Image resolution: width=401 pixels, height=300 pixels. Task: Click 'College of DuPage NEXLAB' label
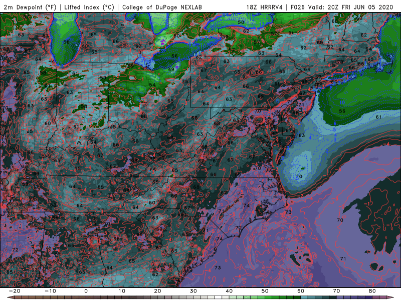tap(162, 7)
